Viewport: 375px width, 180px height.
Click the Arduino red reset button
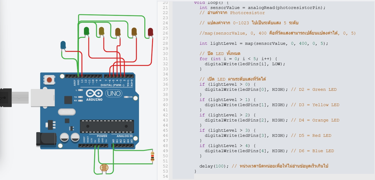[x=49, y=80]
